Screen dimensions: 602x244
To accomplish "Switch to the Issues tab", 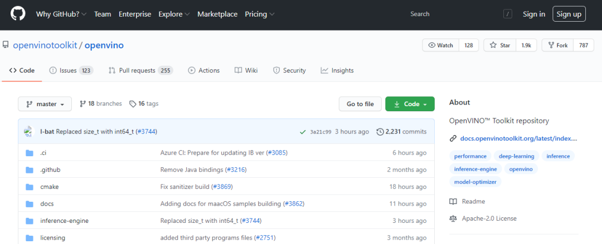I will point(71,71).
